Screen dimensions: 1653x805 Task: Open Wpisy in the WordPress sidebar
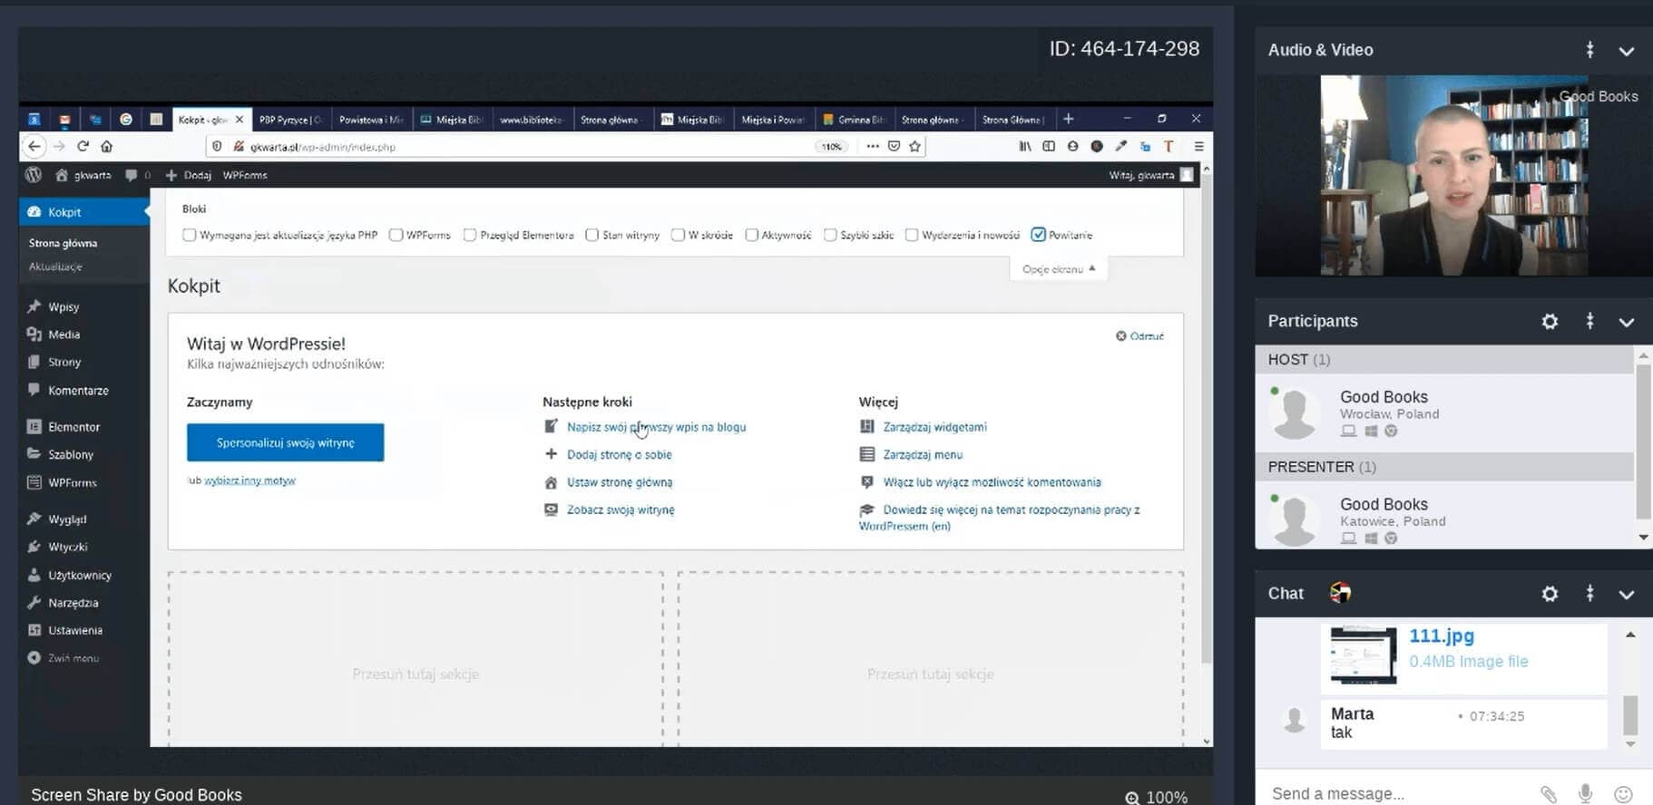pyautogui.click(x=64, y=306)
